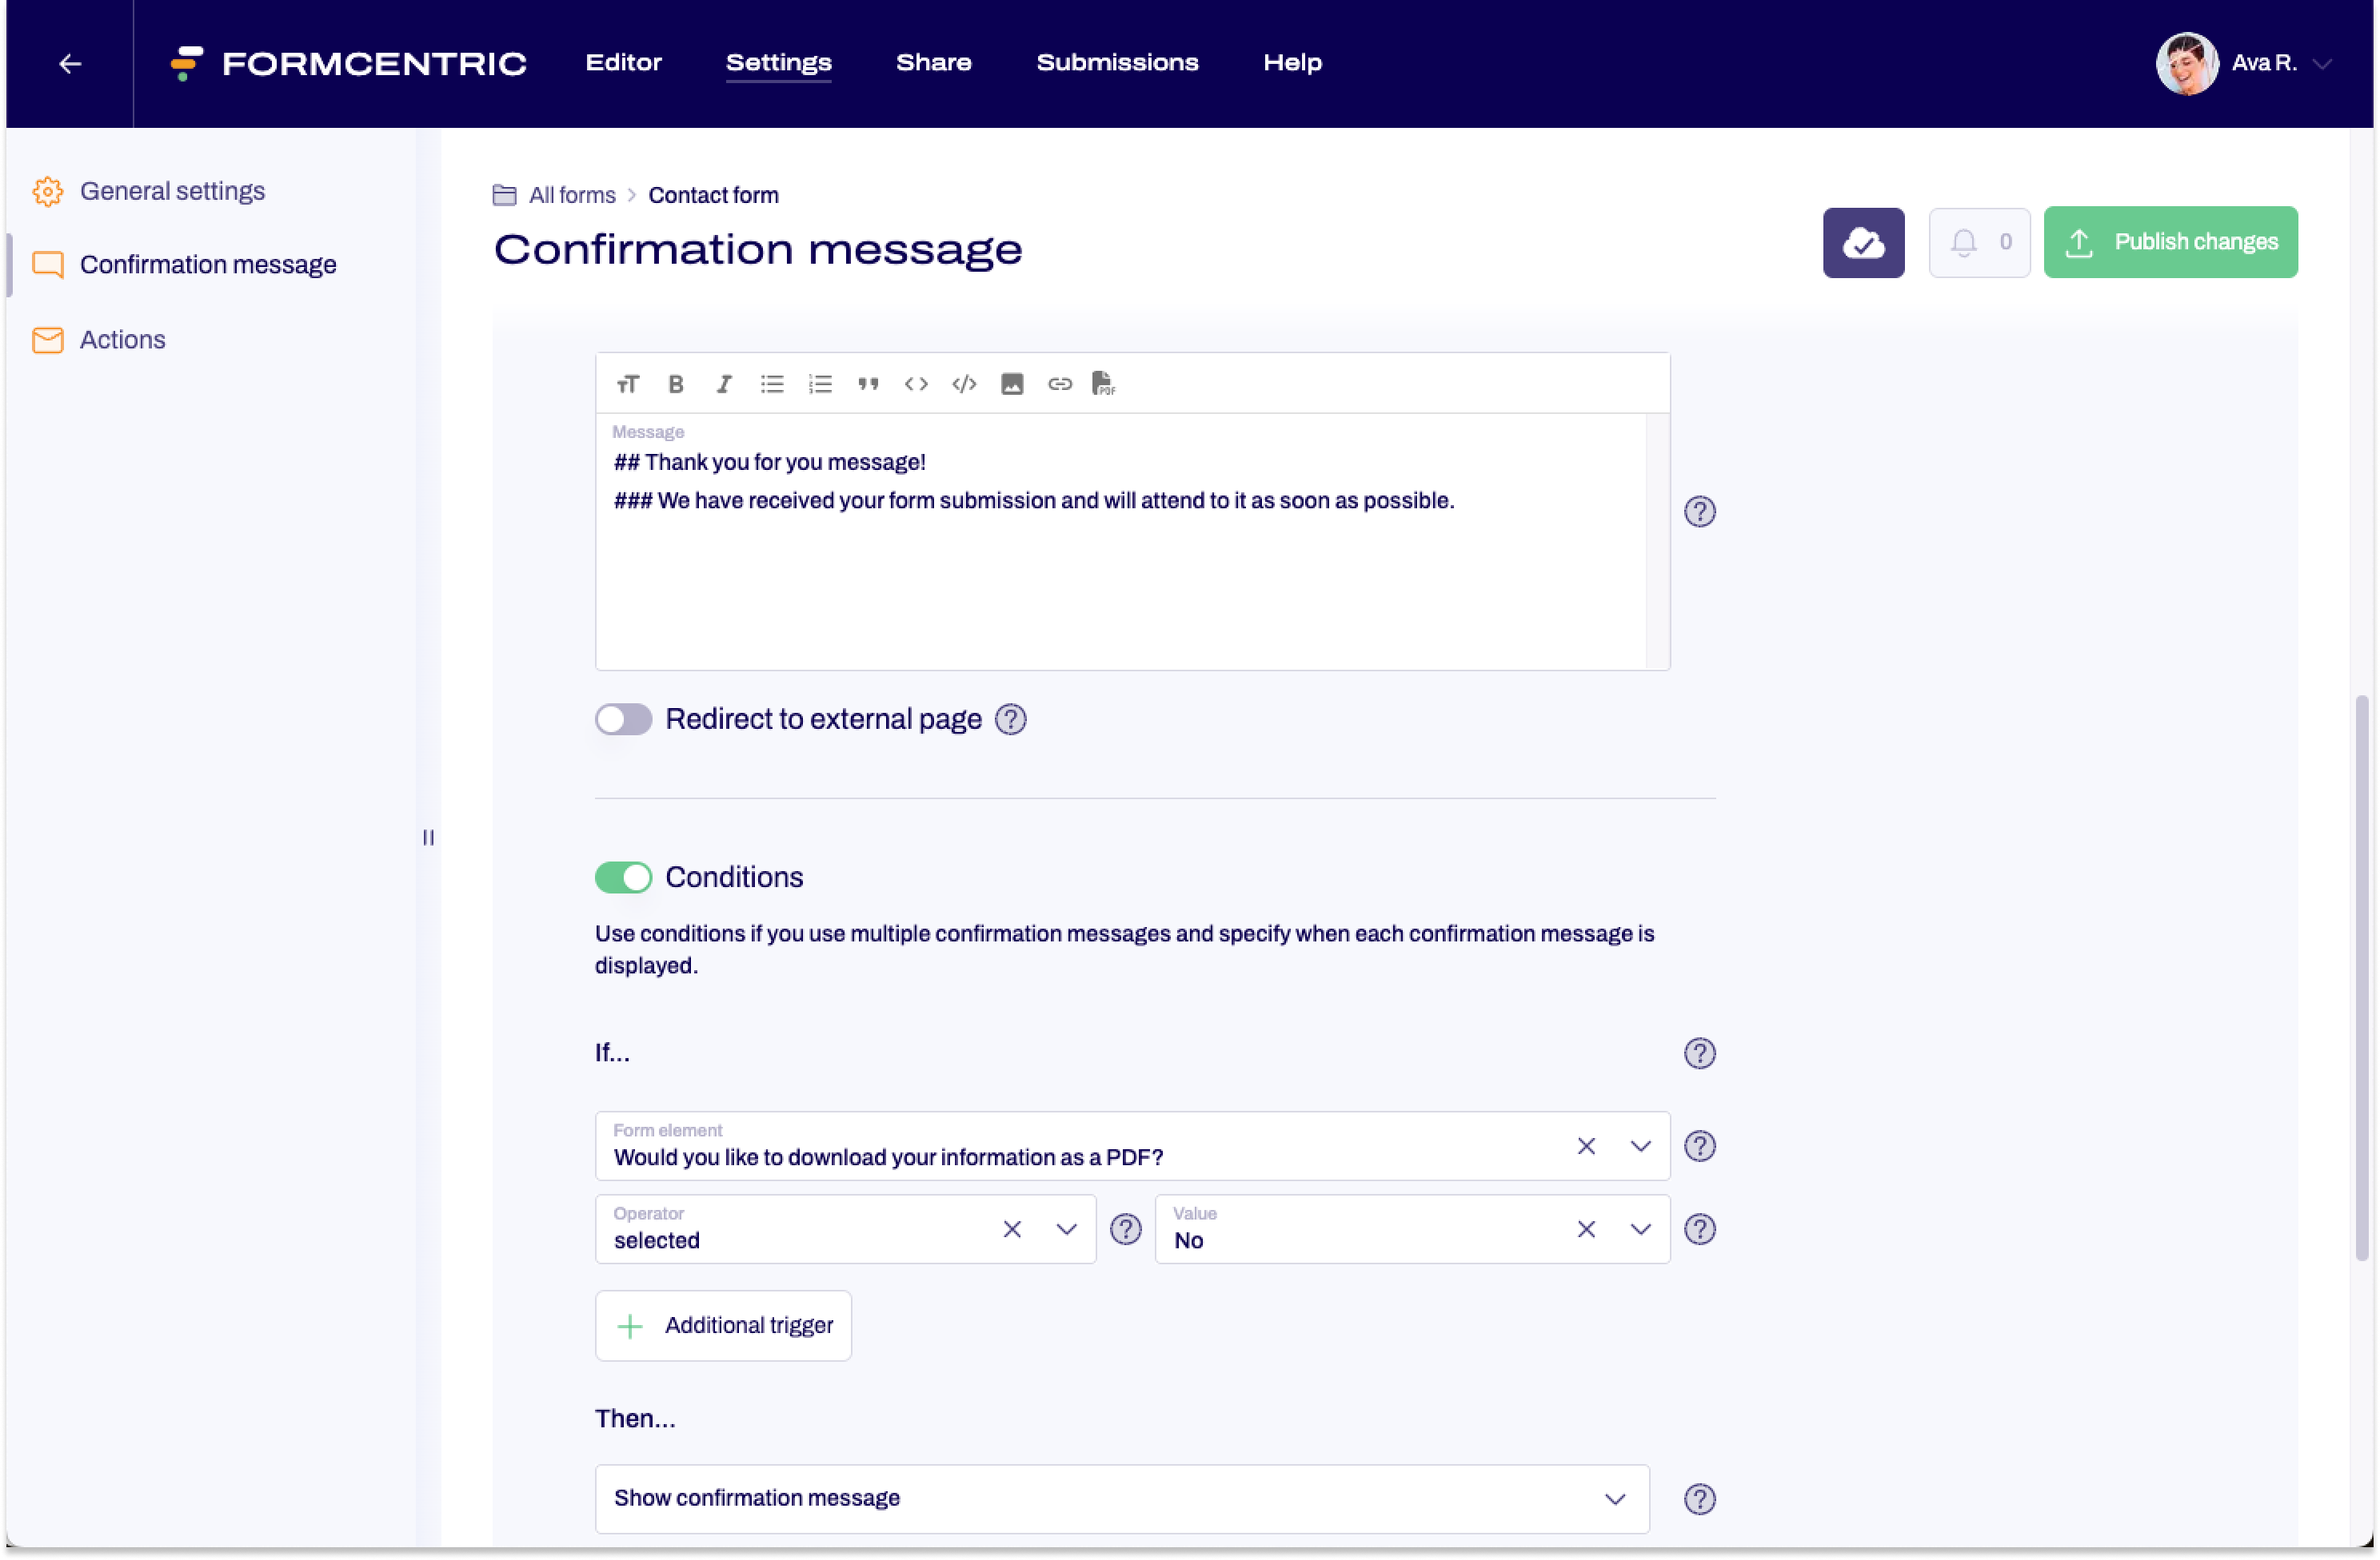
Task: Switch to the Submissions tab
Action: 1117,62
